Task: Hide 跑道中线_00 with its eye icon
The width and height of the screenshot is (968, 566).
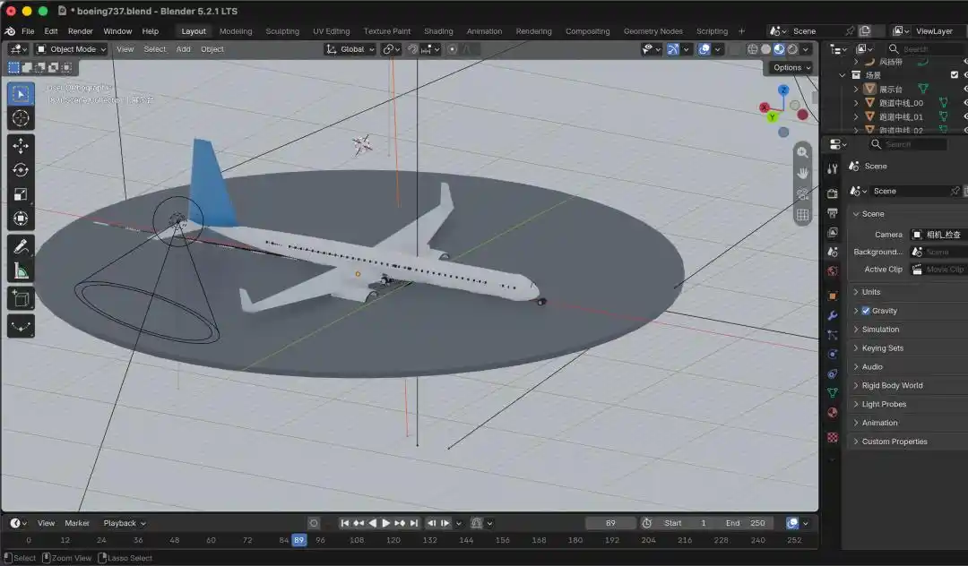Action: [965, 103]
